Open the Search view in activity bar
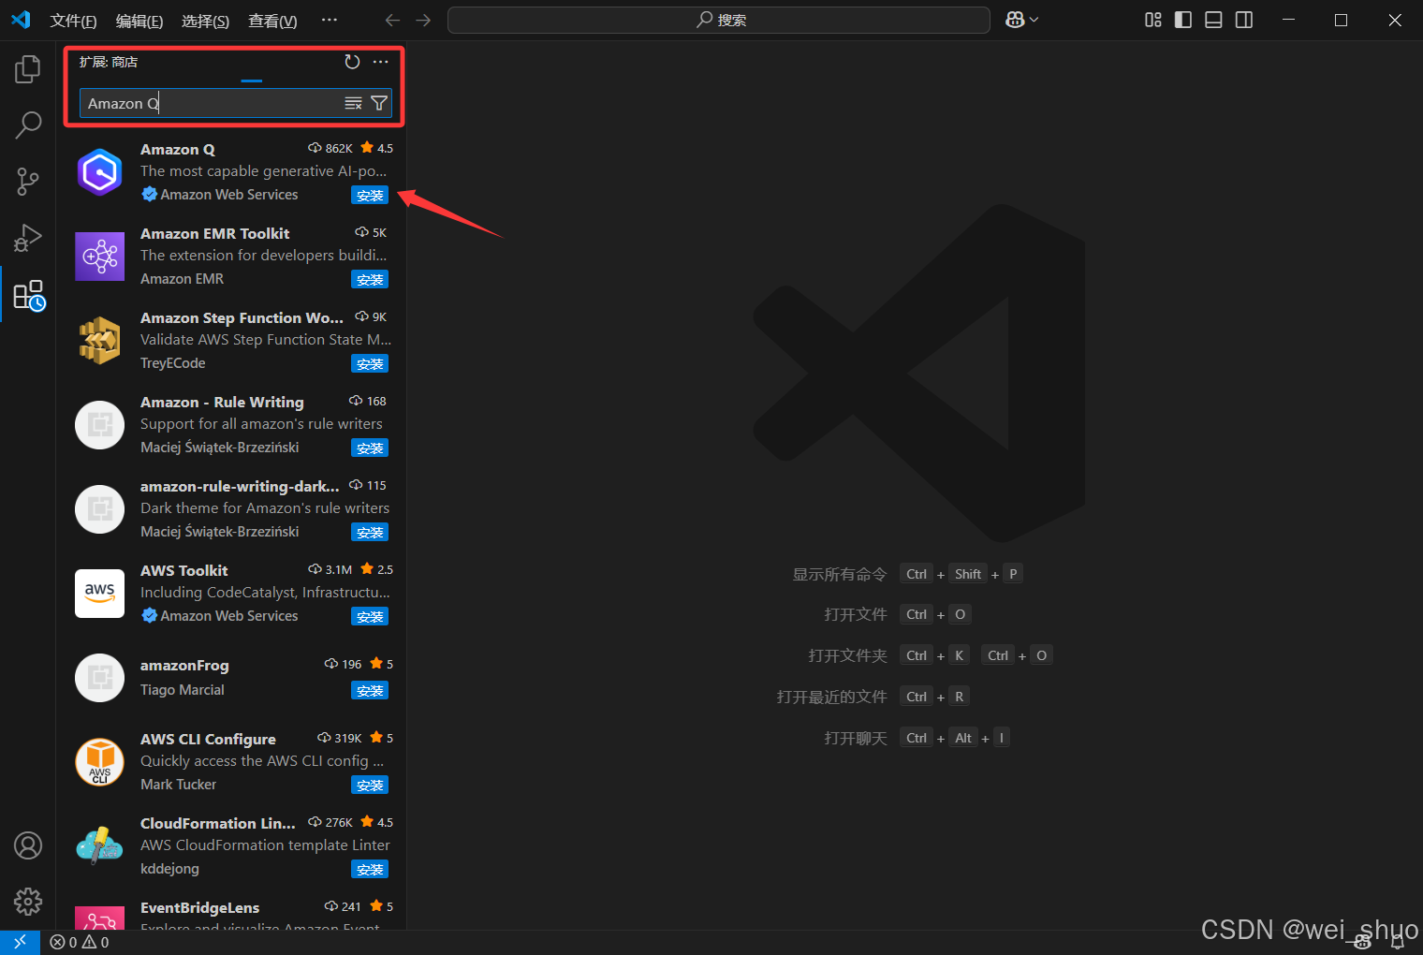1423x955 pixels. [x=28, y=125]
